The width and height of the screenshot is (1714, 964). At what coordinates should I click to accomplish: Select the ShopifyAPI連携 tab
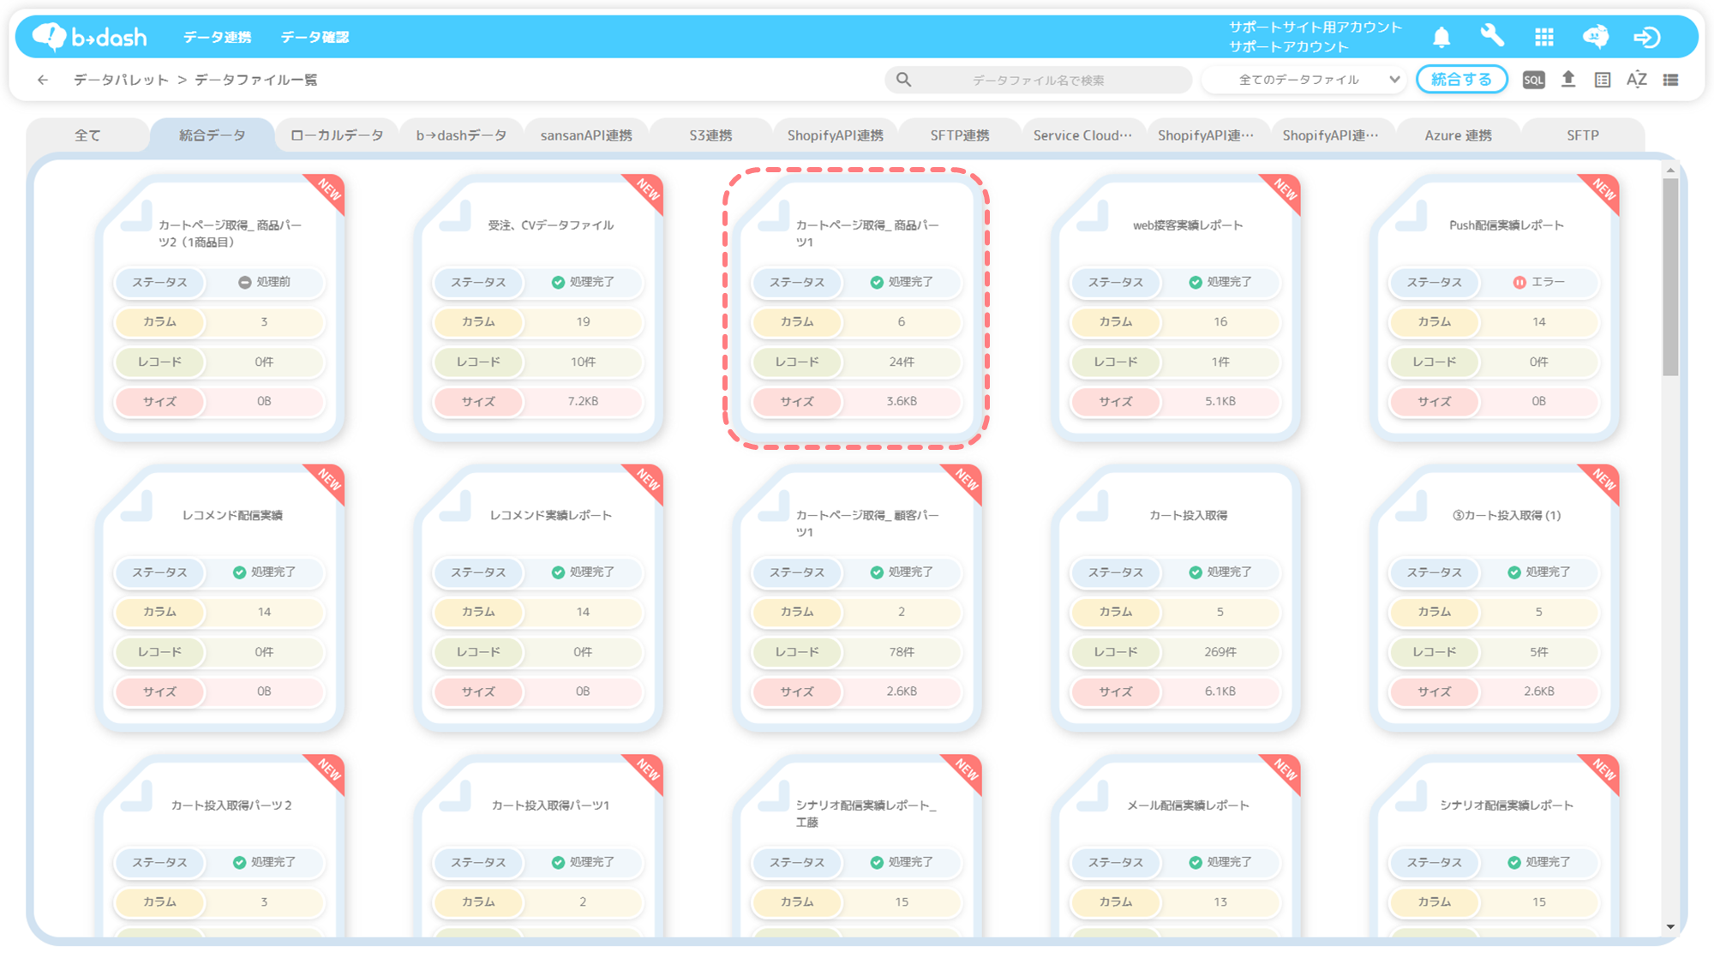(836, 135)
